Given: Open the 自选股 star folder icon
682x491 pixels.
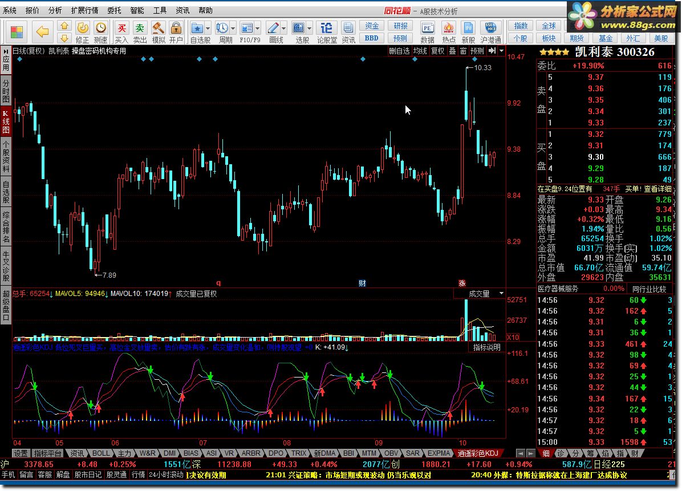Looking at the screenshot, I should pos(197,29).
